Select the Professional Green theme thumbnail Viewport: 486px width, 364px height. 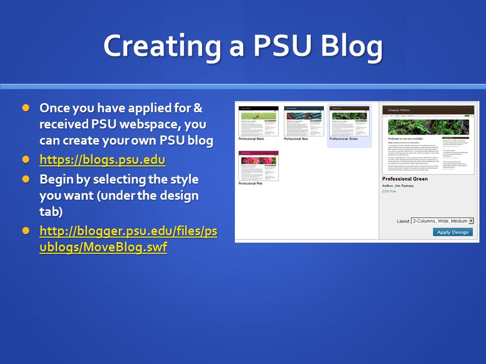[x=349, y=121]
